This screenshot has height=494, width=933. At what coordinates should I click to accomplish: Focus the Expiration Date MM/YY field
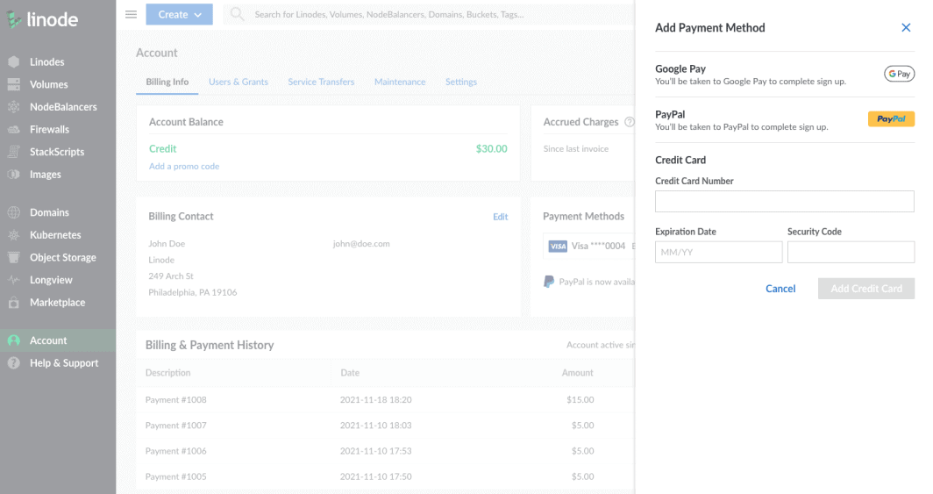point(718,253)
